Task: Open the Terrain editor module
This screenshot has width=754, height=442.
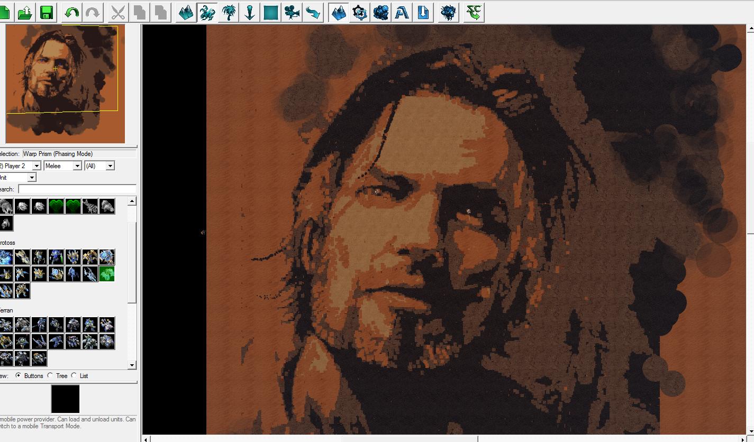Action: click(338, 12)
